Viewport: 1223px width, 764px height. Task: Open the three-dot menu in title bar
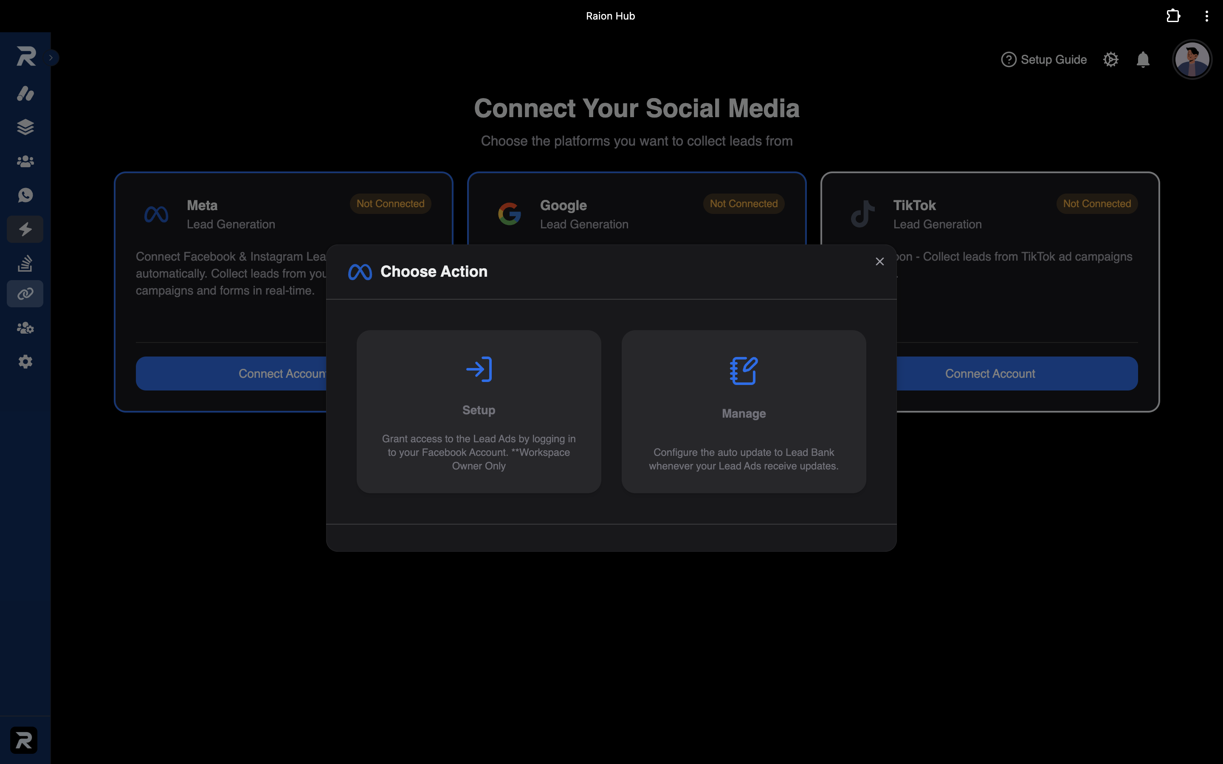click(1207, 16)
